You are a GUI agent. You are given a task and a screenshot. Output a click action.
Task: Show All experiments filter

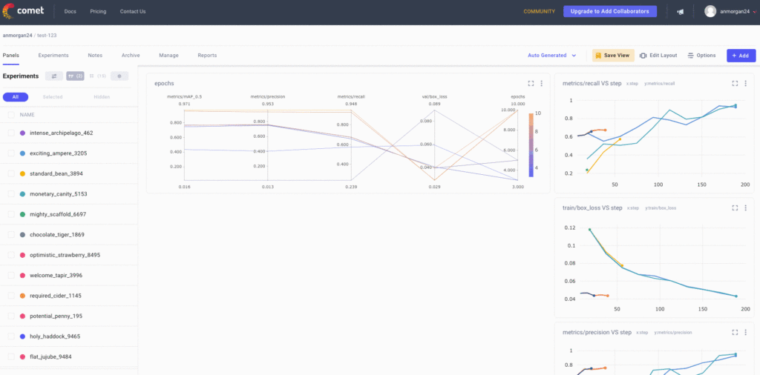[16, 97]
